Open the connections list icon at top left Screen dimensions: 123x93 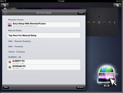click(x=5, y=5)
